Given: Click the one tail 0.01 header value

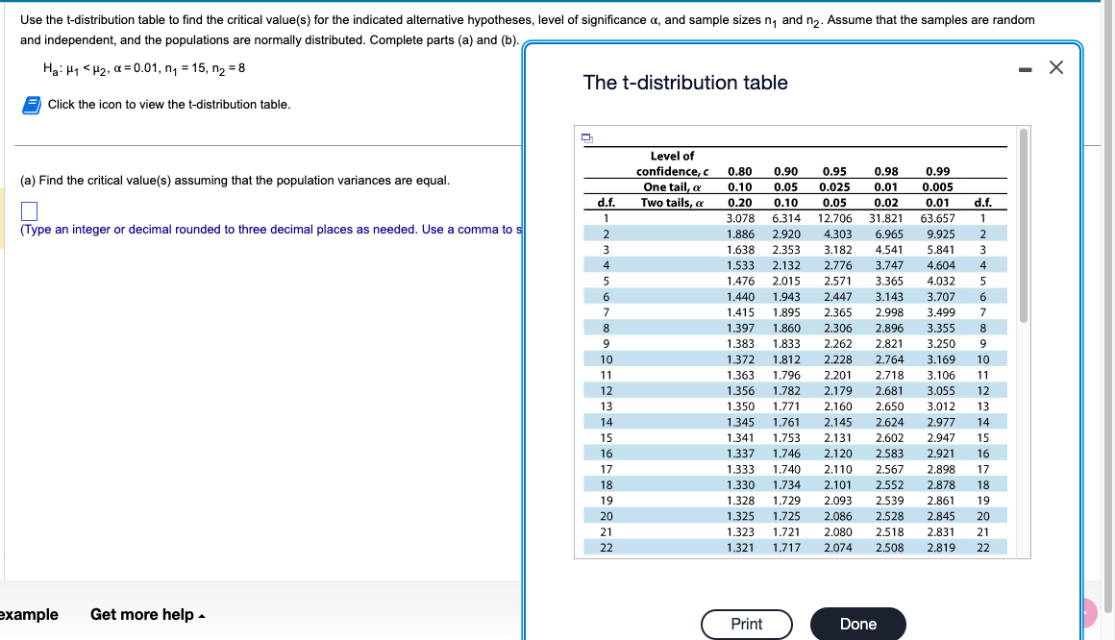Looking at the screenshot, I should click(886, 187).
